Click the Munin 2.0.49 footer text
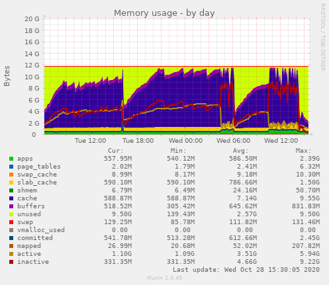 165,278
